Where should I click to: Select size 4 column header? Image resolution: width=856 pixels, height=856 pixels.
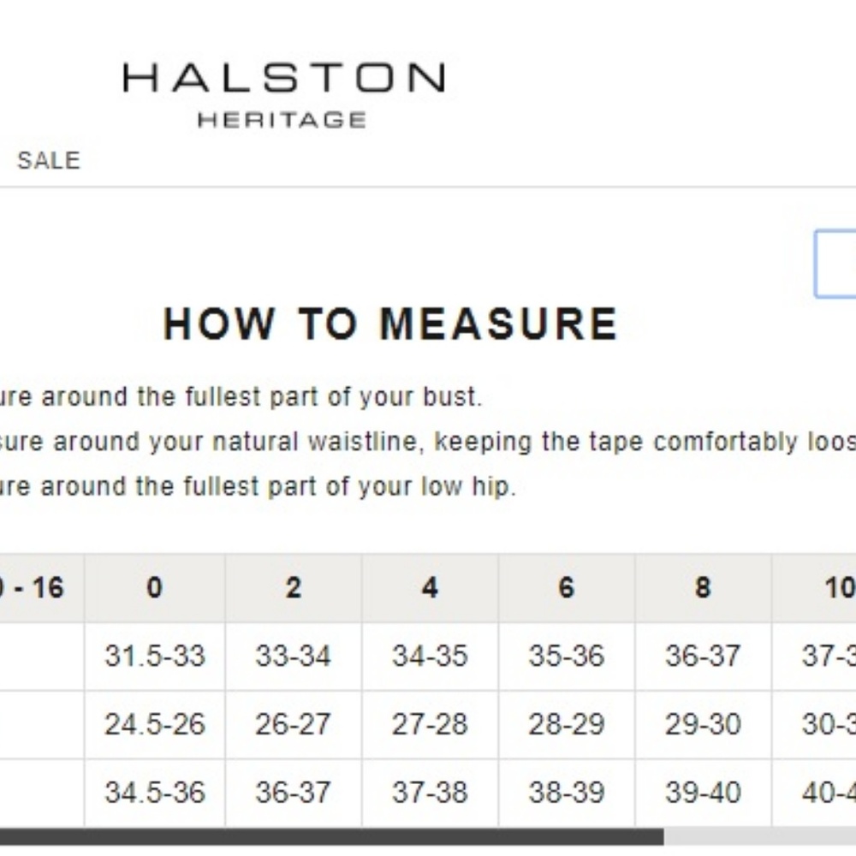[x=430, y=588]
